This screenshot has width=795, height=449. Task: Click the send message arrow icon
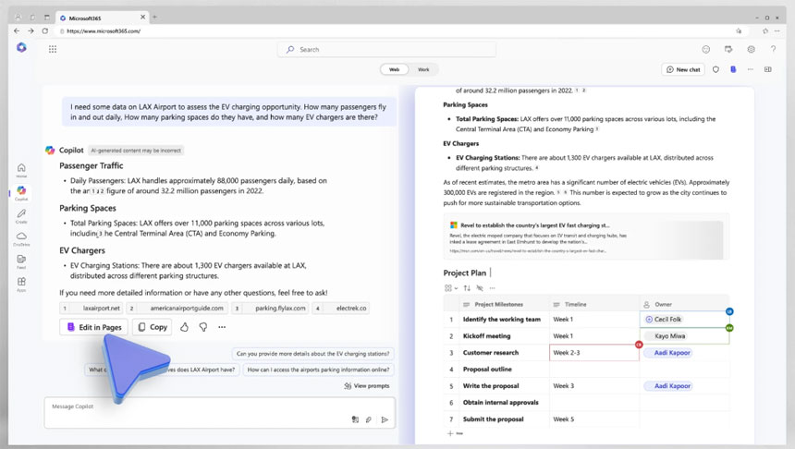pyautogui.click(x=385, y=419)
